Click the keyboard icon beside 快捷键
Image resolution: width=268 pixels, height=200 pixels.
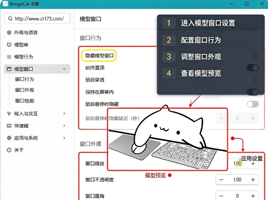coord(9,126)
